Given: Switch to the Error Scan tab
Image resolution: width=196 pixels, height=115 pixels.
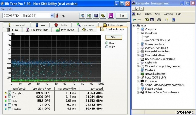Looking at the screenshot, I should point(85,25).
